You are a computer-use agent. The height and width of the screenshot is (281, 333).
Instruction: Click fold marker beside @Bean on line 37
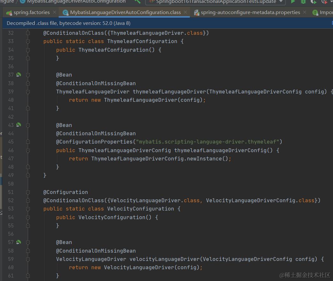[28, 75]
